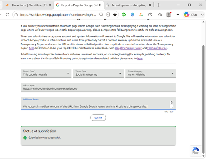Viewport: 206px width, 159px height.
Task: Expand the chevron next to Chat
Action: (x=202, y=15)
